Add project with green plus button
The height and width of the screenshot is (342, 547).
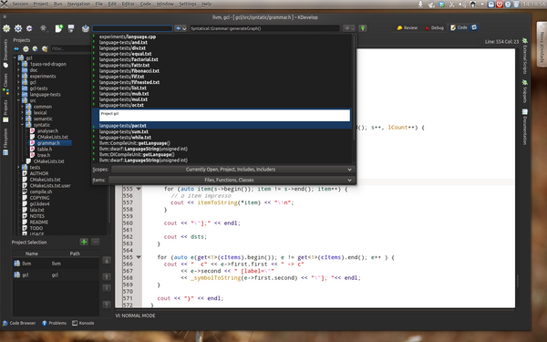tap(84, 242)
